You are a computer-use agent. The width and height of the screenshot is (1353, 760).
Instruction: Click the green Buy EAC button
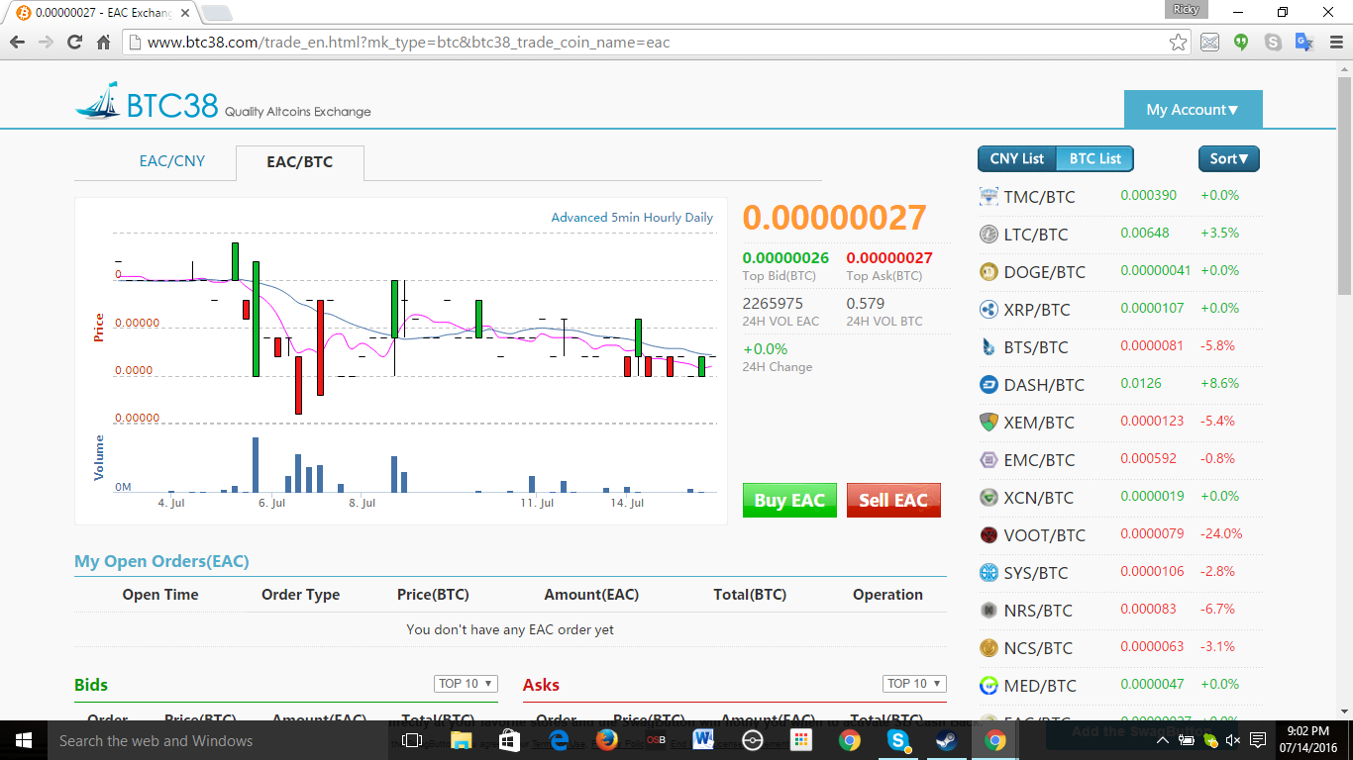coord(789,500)
